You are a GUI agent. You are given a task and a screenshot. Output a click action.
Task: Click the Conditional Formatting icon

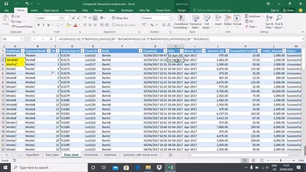click(x=181, y=19)
